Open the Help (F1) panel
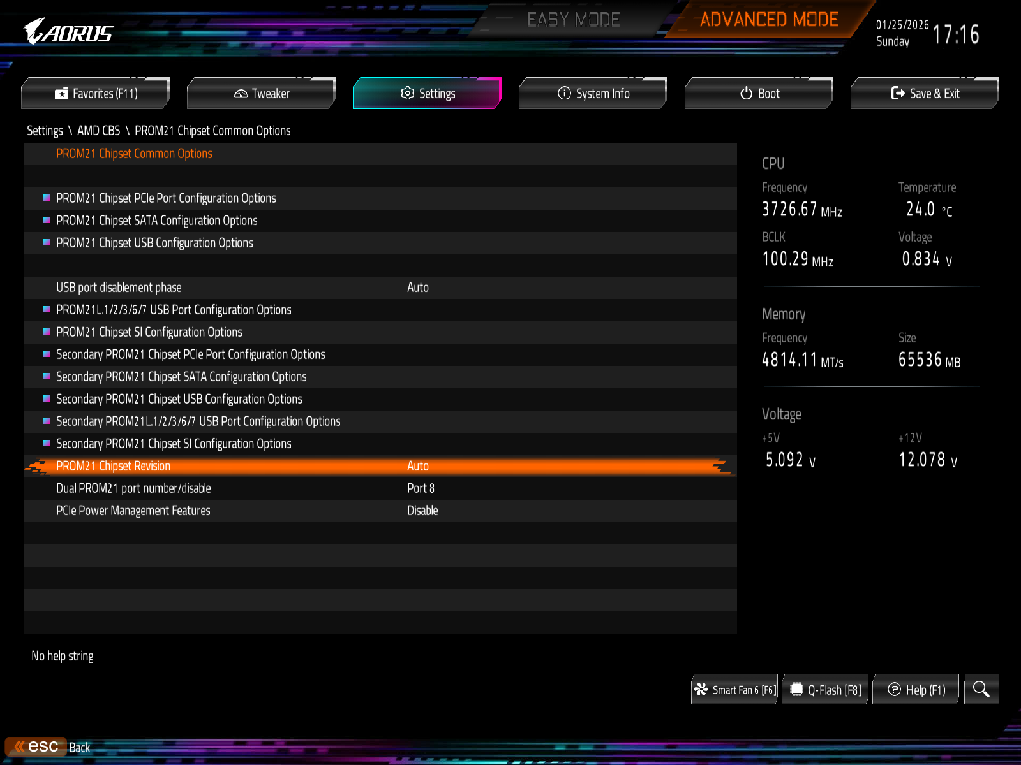 click(x=916, y=690)
